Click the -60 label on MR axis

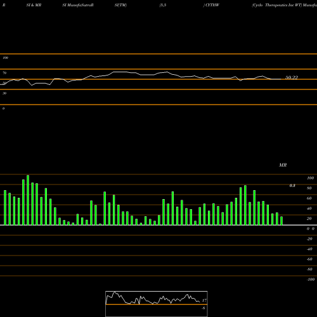[309, 259]
